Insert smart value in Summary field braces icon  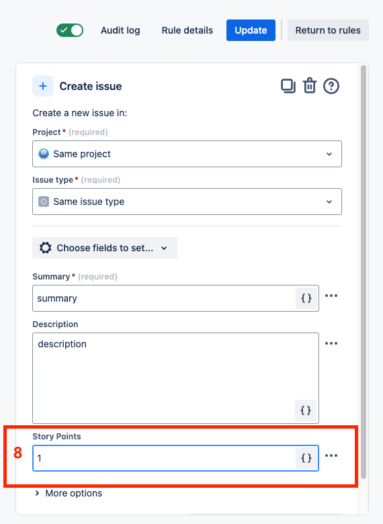pyautogui.click(x=306, y=298)
